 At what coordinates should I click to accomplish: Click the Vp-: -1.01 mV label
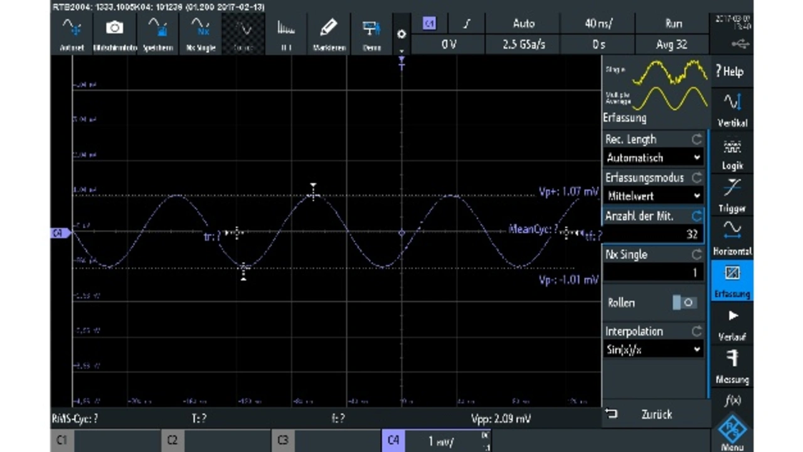[x=568, y=280]
